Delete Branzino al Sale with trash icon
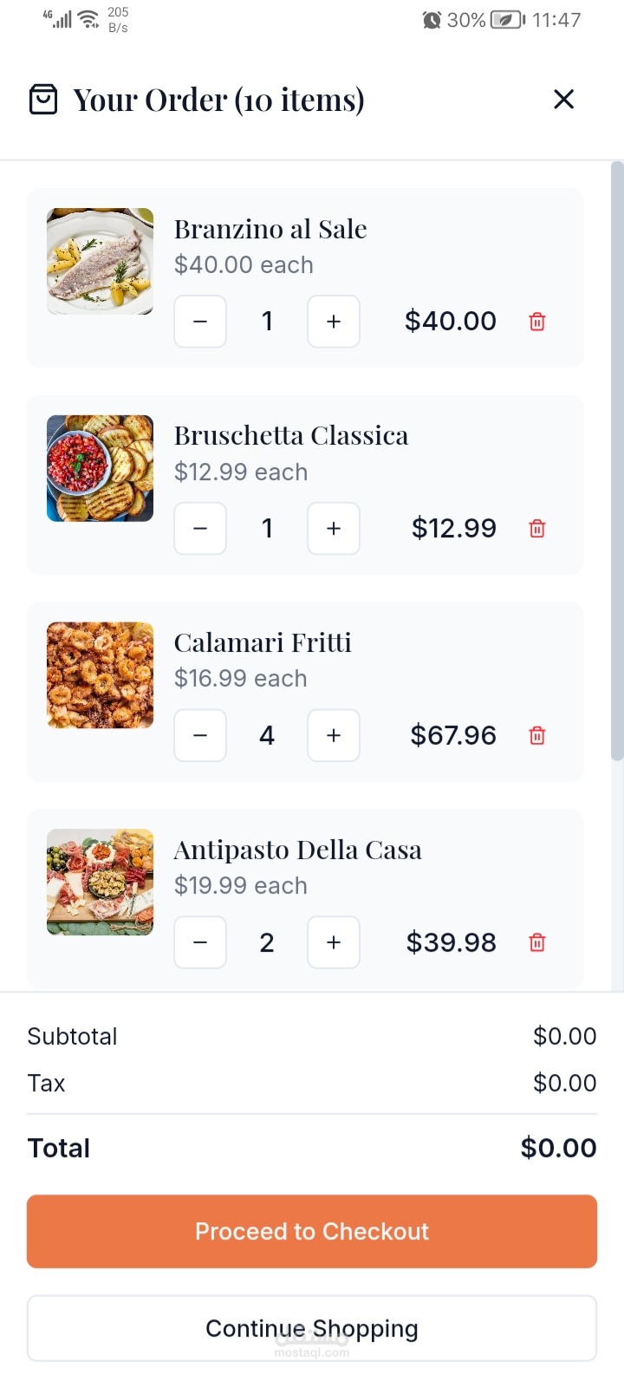The width and height of the screenshot is (624, 1387). click(537, 322)
